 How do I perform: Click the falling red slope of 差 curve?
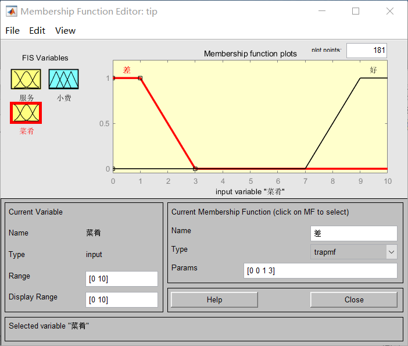(168, 123)
